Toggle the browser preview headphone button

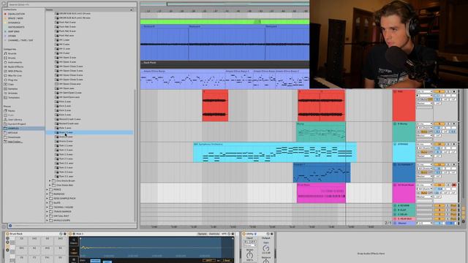pos(10,226)
